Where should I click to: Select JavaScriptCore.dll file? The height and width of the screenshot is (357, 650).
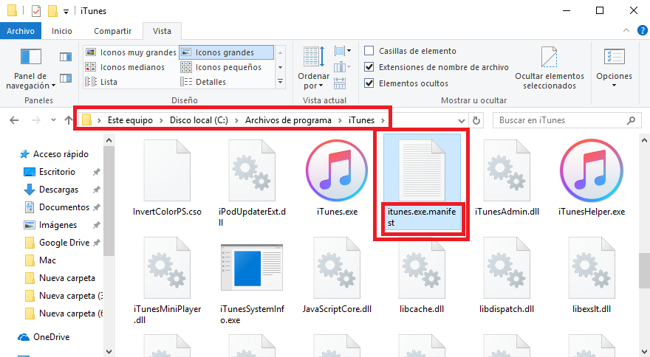[x=337, y=276]
